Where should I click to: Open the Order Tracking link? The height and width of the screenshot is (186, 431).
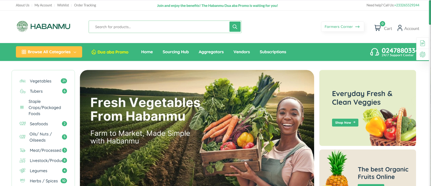[85, 5]
